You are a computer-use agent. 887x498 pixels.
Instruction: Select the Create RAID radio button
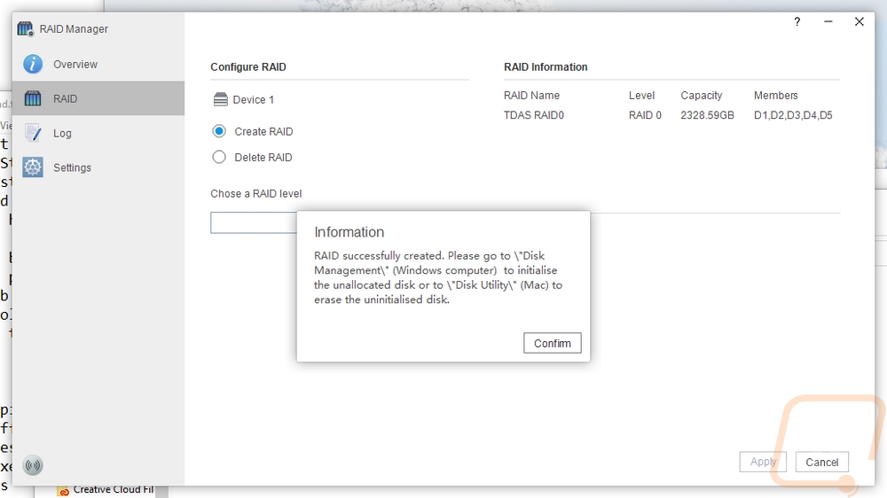coord(219,131)
